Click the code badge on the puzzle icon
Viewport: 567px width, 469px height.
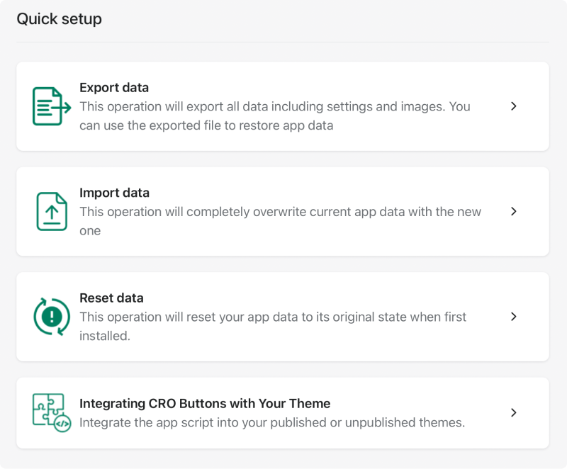[x=62, y=424]
